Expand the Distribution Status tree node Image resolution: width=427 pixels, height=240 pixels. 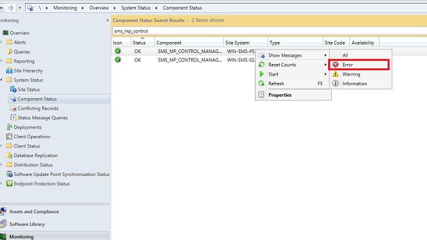pyautogui.click(x=1, y=164)
